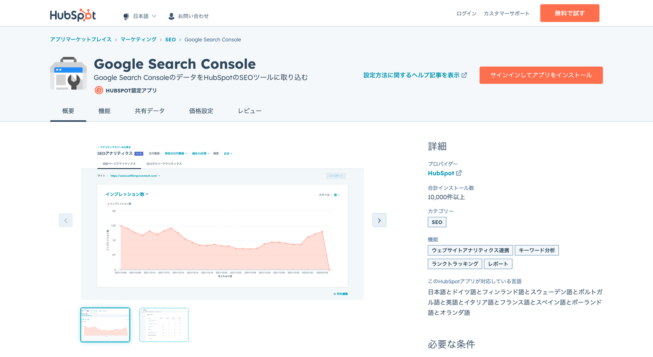The image size is (653, 357).
Task: Open the SEO breadcrumb link
Action: point(171,40)
